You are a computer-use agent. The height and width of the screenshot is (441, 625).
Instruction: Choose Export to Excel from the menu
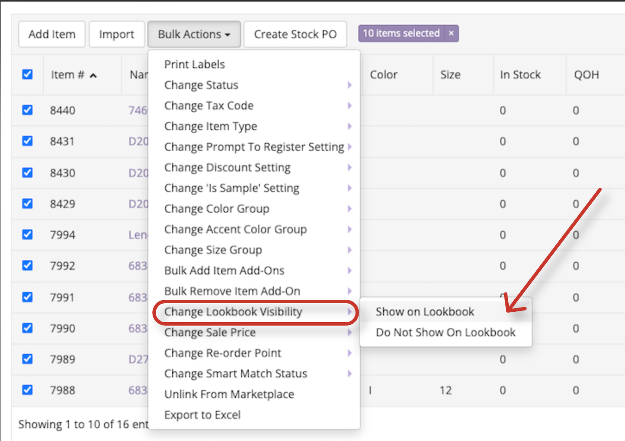202,414
